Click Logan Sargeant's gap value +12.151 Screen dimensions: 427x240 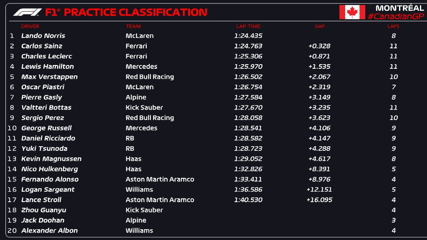coord(319,190)
